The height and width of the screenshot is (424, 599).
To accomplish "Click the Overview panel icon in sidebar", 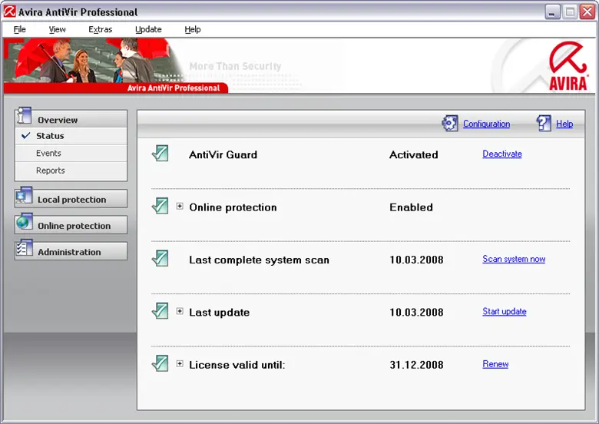I will coord(24,118).
